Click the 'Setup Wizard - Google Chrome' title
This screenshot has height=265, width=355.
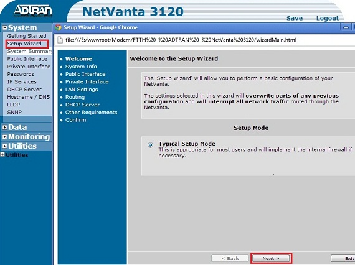(x=100, y=27)
